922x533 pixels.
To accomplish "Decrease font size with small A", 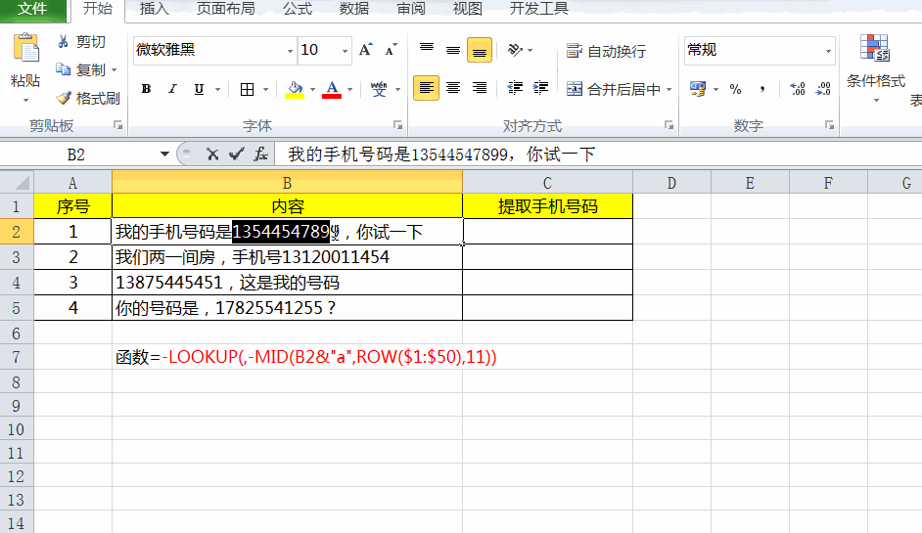I will click(x=391, y=50).
